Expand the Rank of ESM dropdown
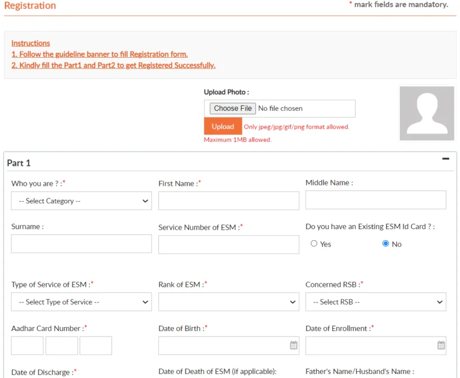Image resolution: width=460 pixels, height=378 pixels. 228,302
